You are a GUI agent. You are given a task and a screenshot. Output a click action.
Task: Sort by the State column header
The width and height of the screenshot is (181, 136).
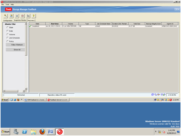(37, 24)
